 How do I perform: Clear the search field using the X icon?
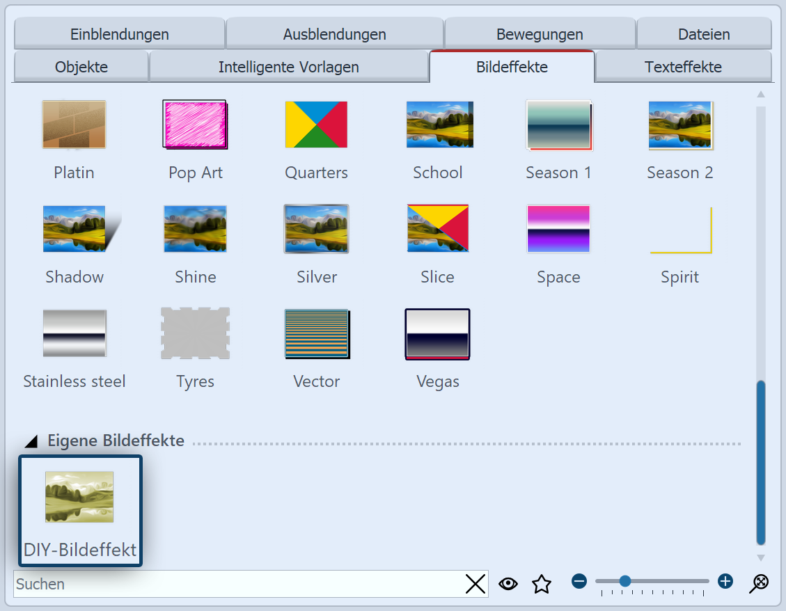point(475,584)
